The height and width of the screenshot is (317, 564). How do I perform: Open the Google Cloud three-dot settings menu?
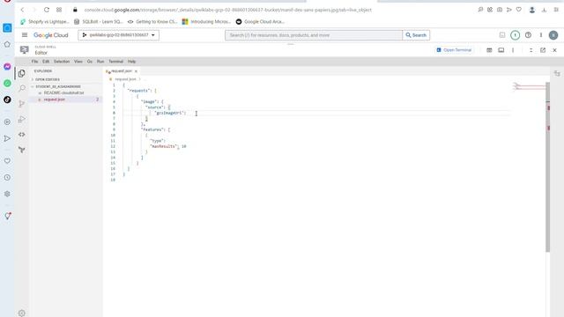click(540, 35)
